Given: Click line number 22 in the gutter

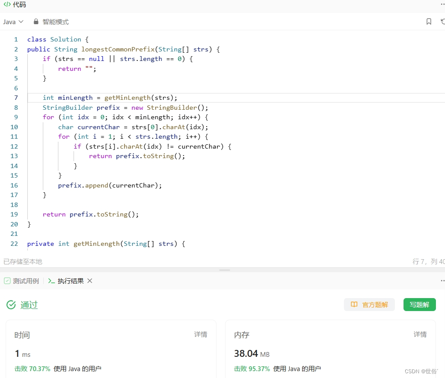Looking at the screenshot, I should pos(14,244).
